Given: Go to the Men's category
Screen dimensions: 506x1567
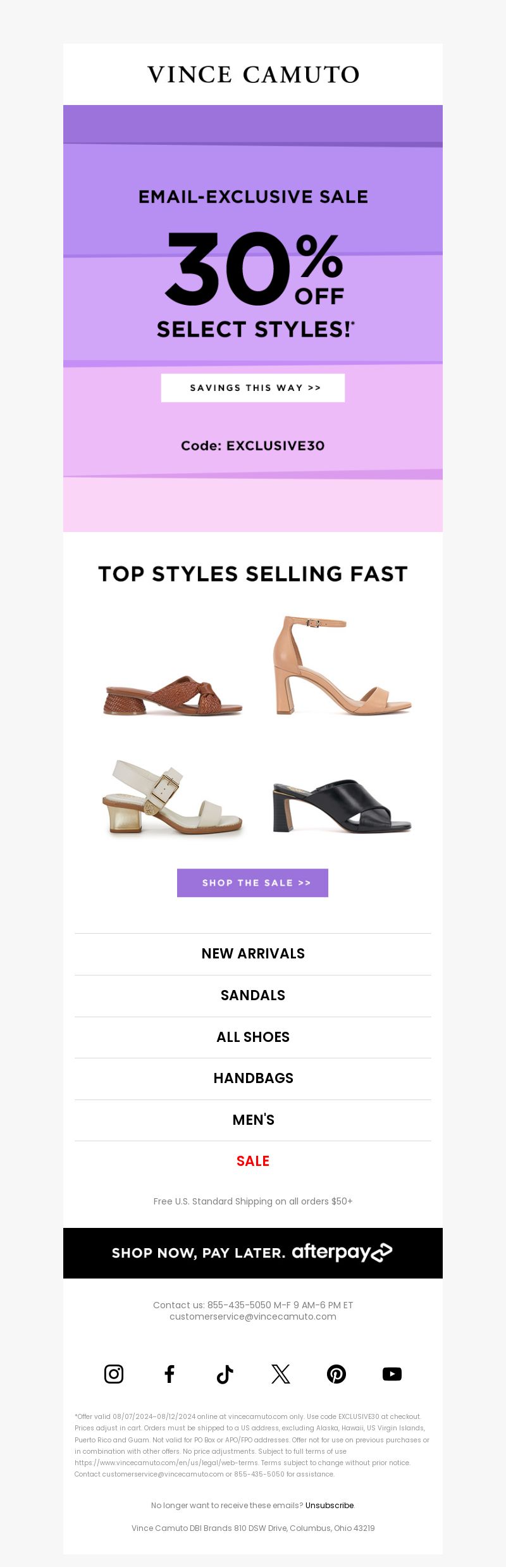Looking at the screenshot, I should pyautogui.click(x=253, y=1120).
